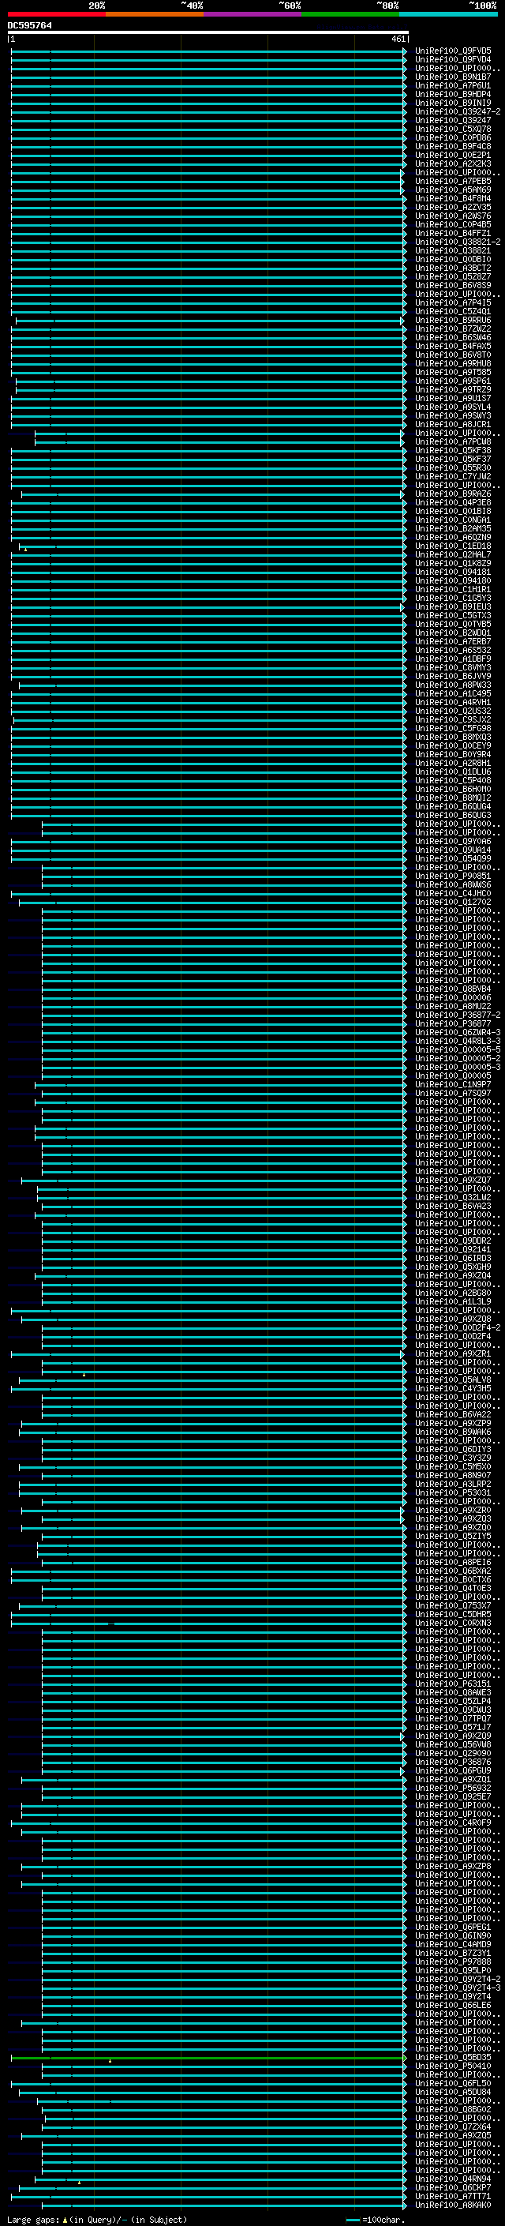Click the UniRef100_Q38821 label
Viewport: 505px width, 2226px height.
click(453, 250)
